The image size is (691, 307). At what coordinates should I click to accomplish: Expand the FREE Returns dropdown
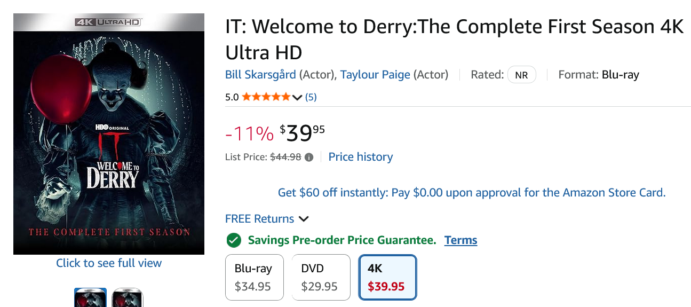[x=304, y=219]
